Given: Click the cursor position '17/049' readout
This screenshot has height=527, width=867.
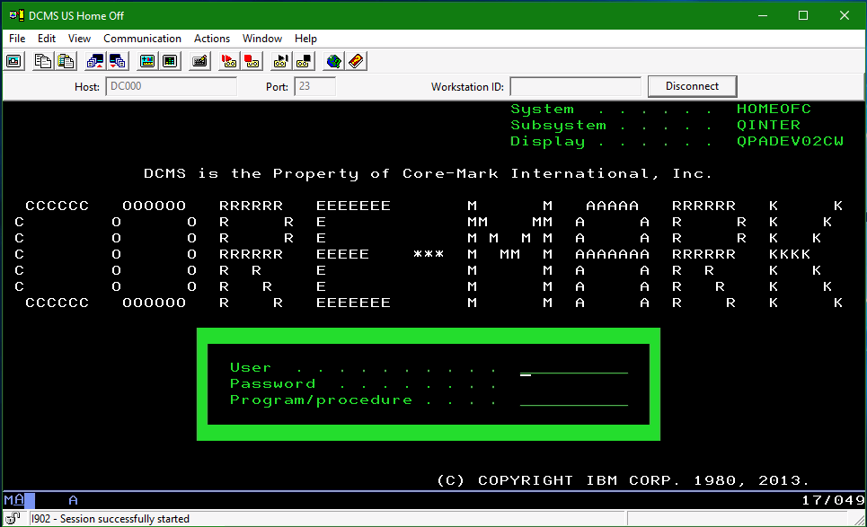Looking at the screenshot, I should point(833,500).
